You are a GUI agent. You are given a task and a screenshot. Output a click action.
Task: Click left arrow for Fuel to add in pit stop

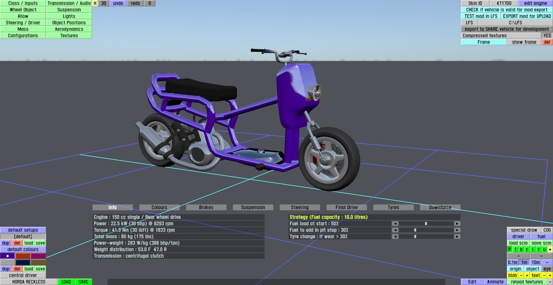point(395,230)
